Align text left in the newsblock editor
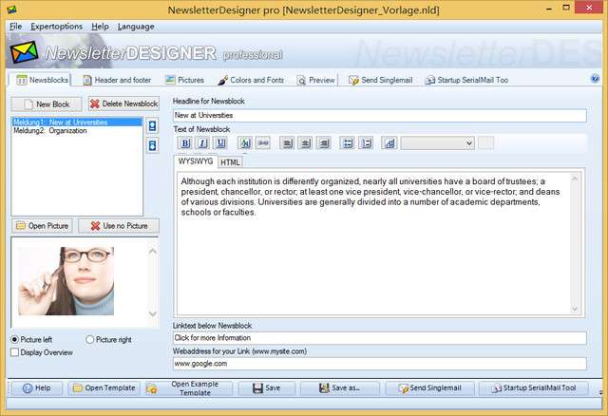This screenshot has width=608, height=416. [287, 143]
